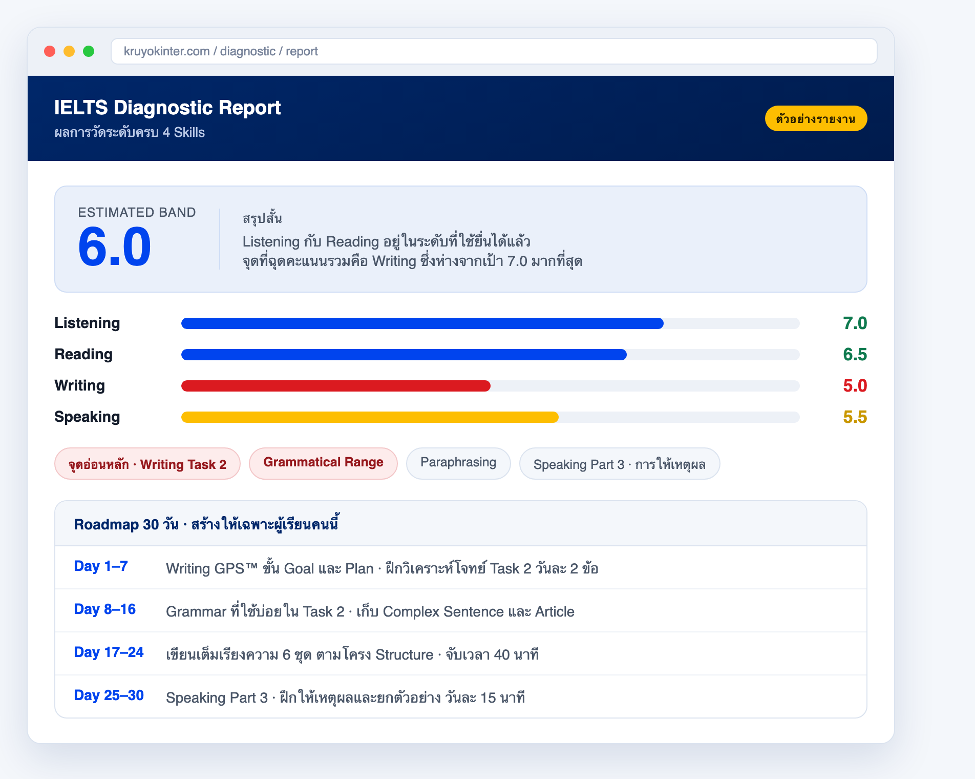Image resolution: width=975 pixels, height=779 pixels.
Task: Click the Listening score 7.0
Action: (x=855, y=323)
